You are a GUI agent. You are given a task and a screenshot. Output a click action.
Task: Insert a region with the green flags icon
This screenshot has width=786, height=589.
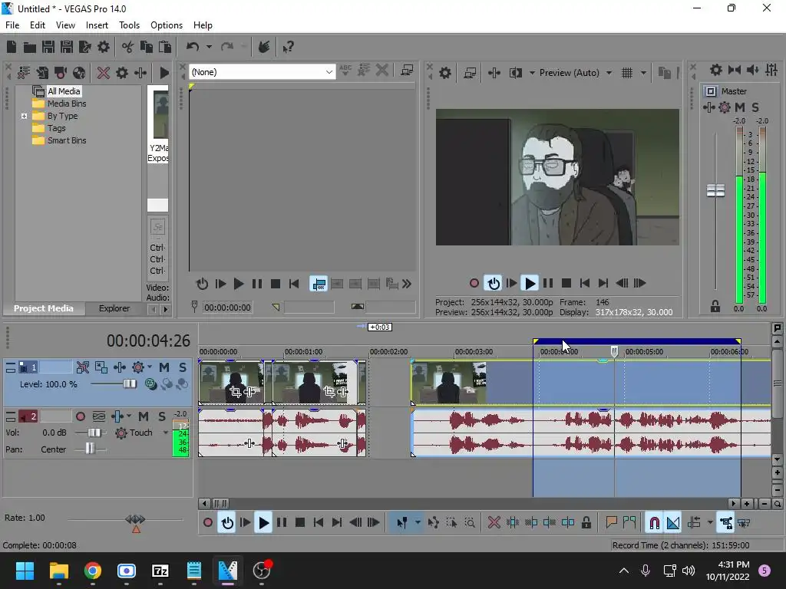tap(629, 523)
